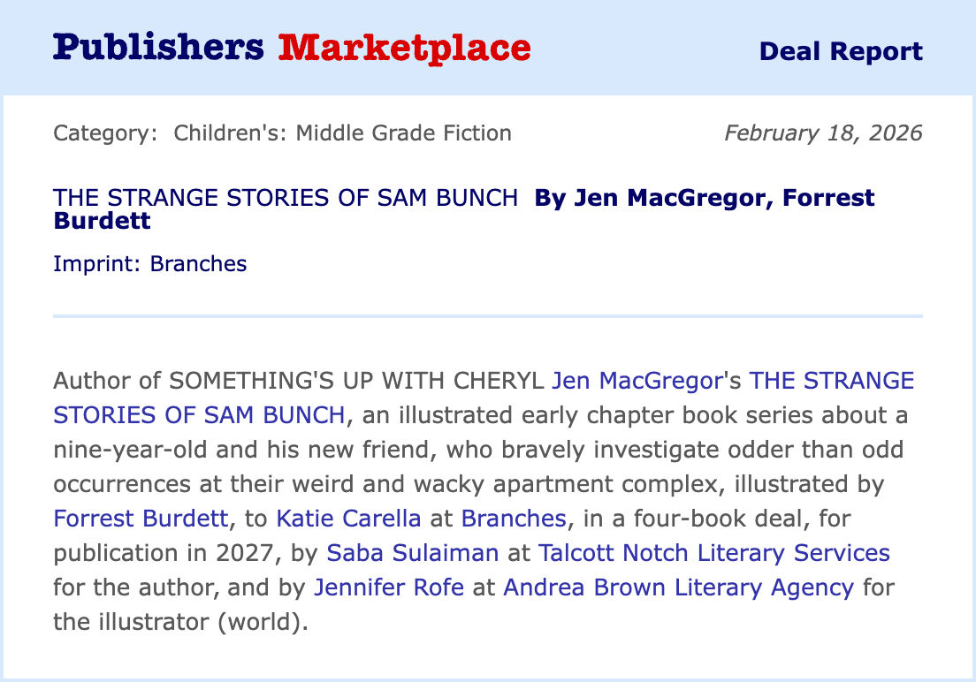Visit the Andrea Brown Literary Agency link
The image size is (976, 682).
click(x=678, y=587)
